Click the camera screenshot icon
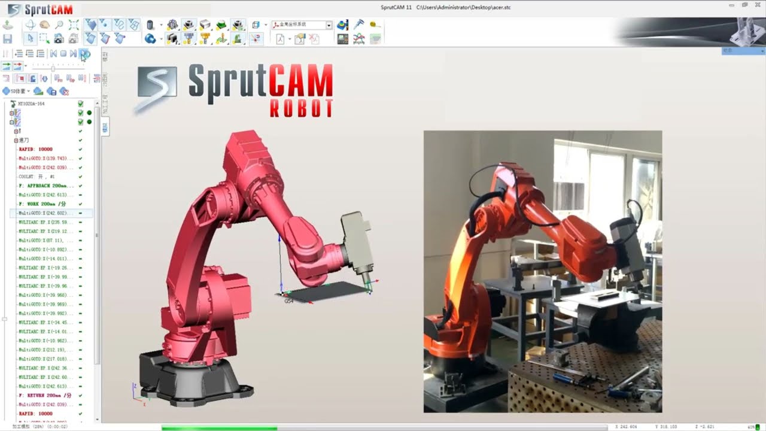 click(x=59, y=39)
